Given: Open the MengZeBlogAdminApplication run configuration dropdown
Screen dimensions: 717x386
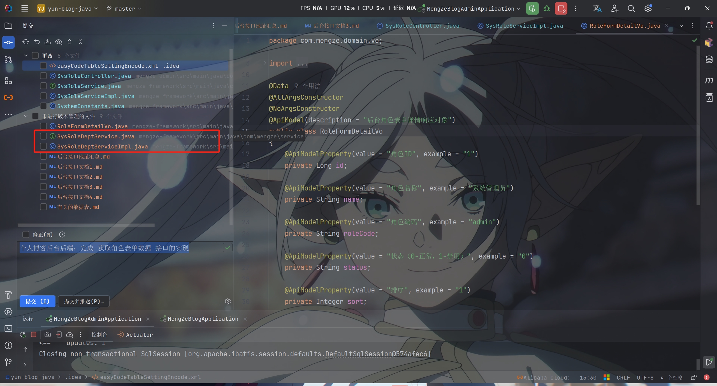Looking at the screenshot, I should [x=470, y=9].
